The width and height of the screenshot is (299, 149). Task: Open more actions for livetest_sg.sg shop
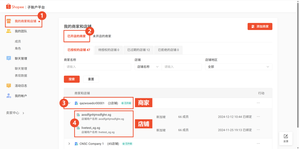point(258,130)
